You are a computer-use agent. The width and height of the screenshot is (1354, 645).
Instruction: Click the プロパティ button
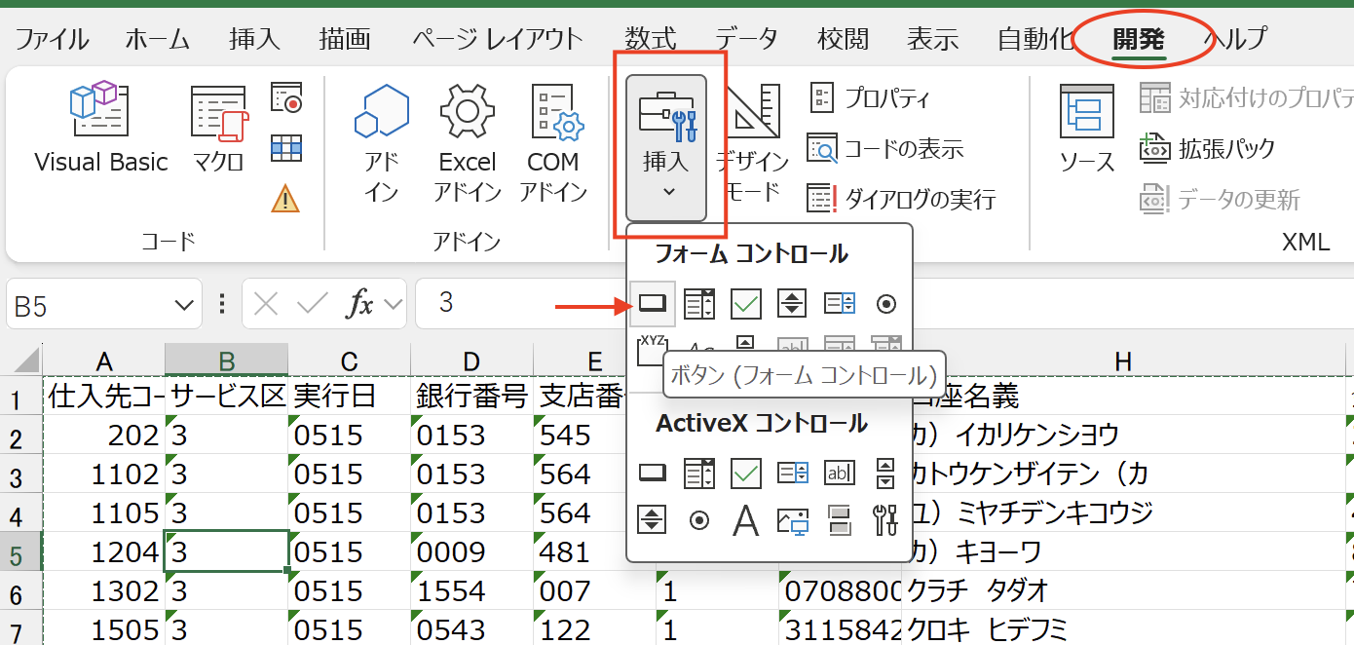870,97
